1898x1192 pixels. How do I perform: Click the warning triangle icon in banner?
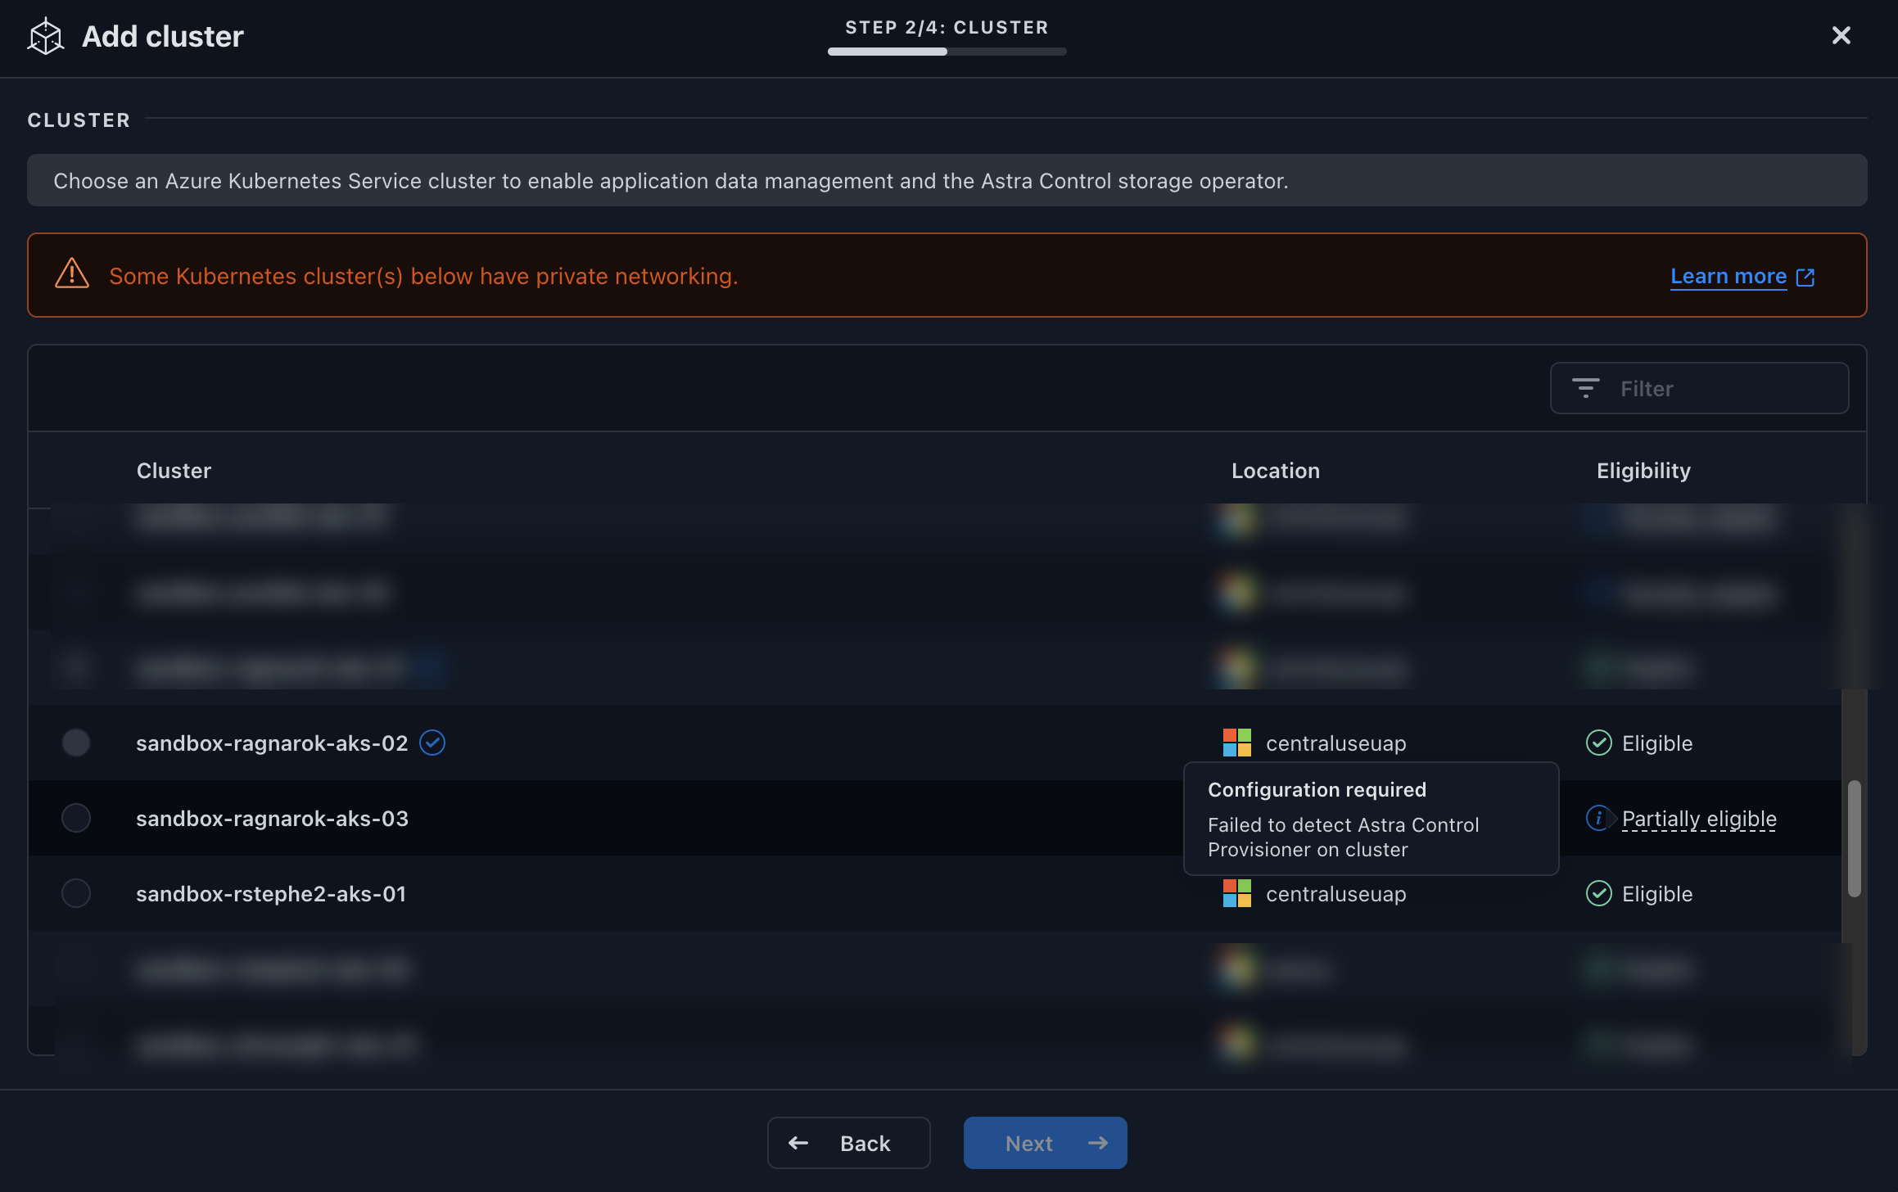pyautogui.click(x=72, y=274)
